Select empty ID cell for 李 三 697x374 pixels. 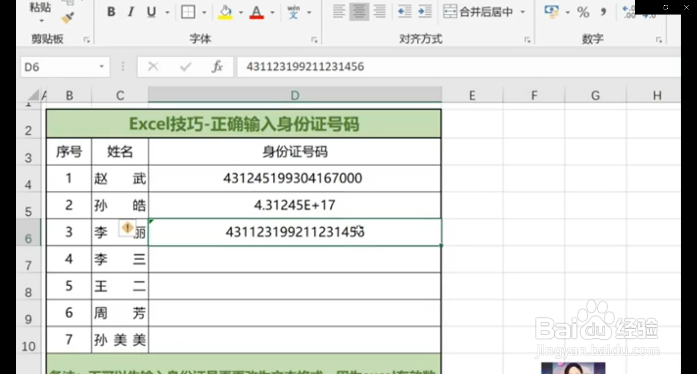(294, 259)
